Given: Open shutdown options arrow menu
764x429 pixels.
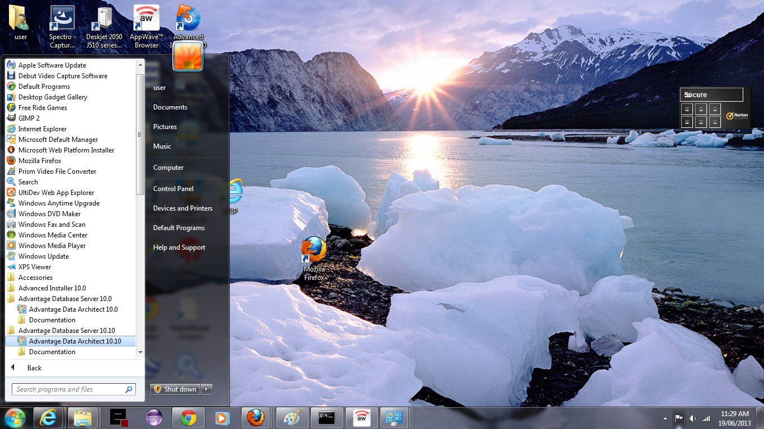Looking at the screenshot, I should (206, 389).
